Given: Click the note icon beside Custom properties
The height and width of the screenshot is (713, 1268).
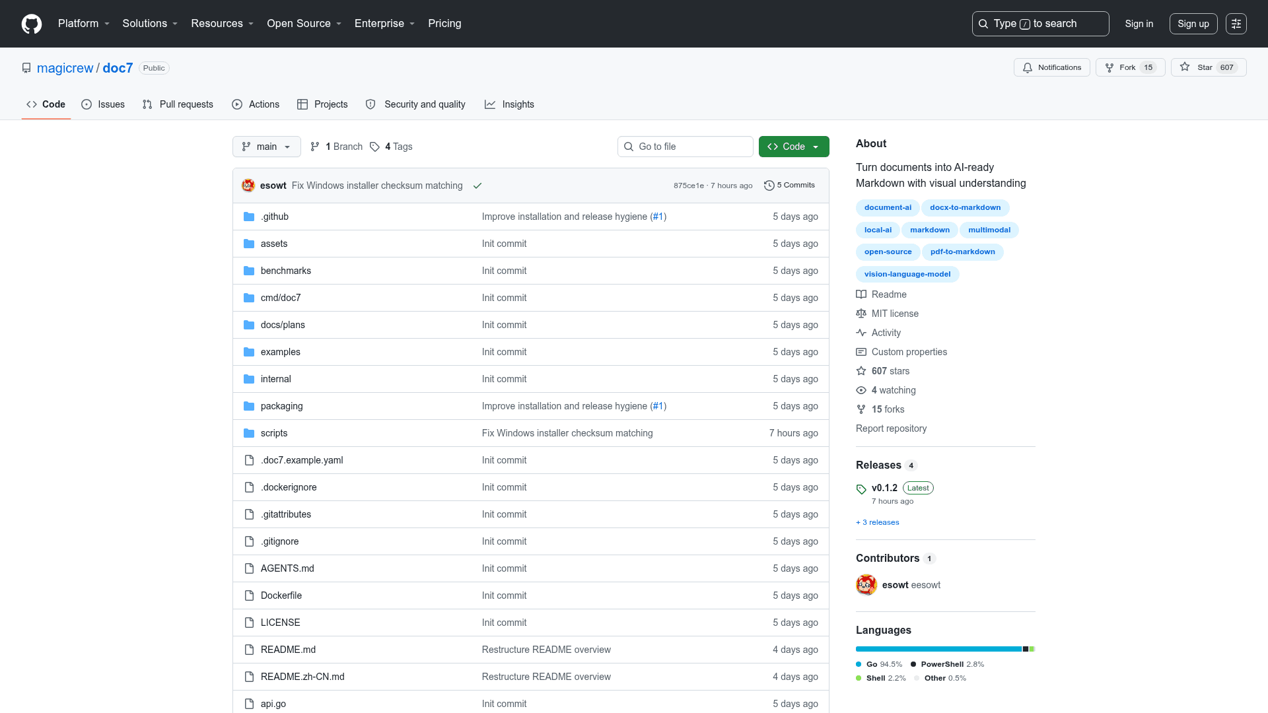Looking at the screenshot, I should (861, 352).
